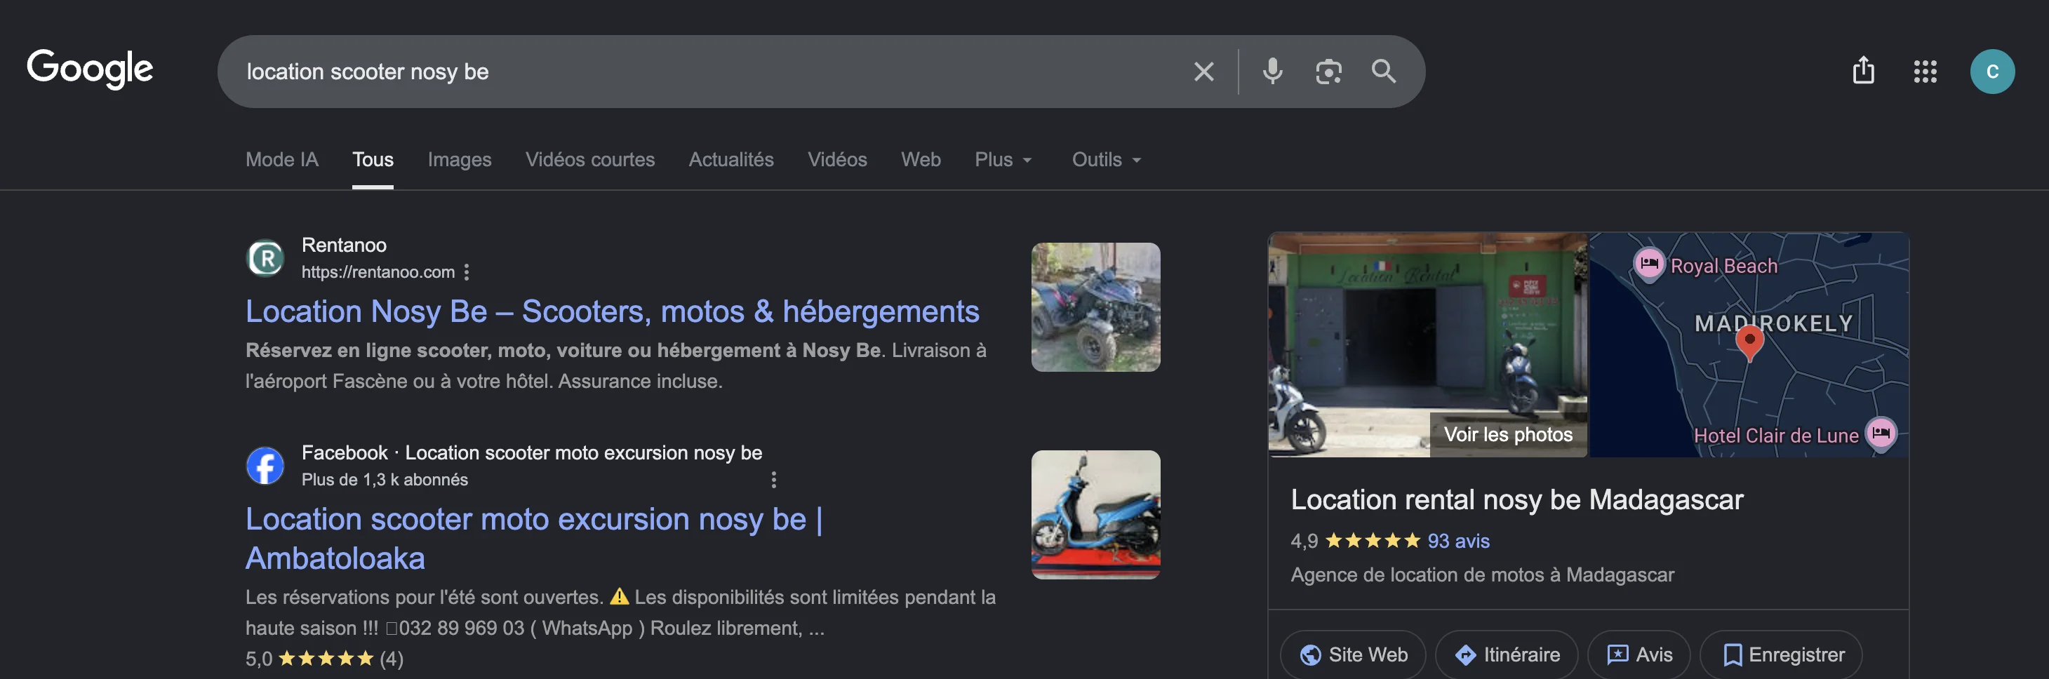Open 'Location Nosy Be – Scooters, motos' result
Screen dimensions: 2049x679
612,311
